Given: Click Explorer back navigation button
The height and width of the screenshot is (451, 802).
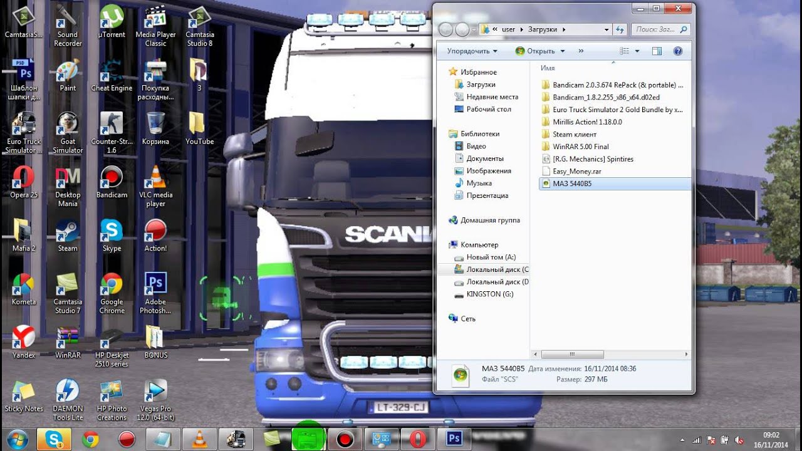Looking at the screenshot, I should [445, 29].
